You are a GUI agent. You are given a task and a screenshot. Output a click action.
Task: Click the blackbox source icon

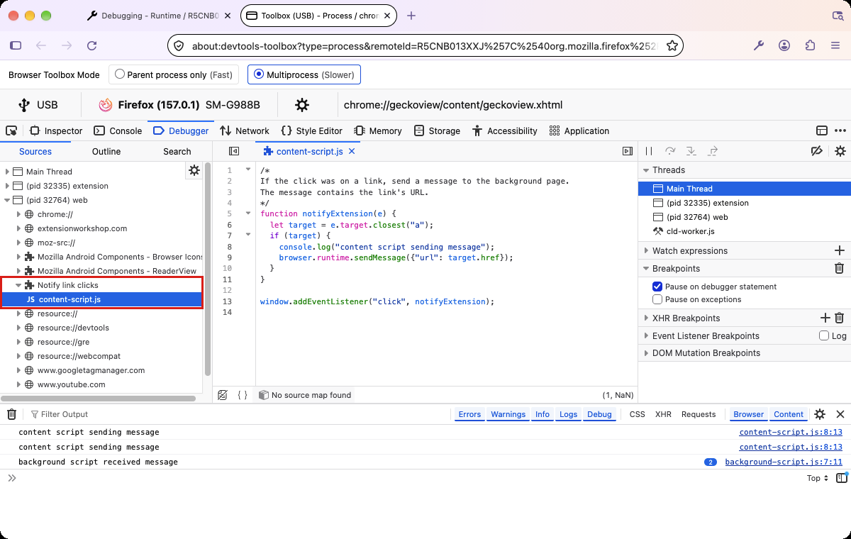tap(223, 395)
